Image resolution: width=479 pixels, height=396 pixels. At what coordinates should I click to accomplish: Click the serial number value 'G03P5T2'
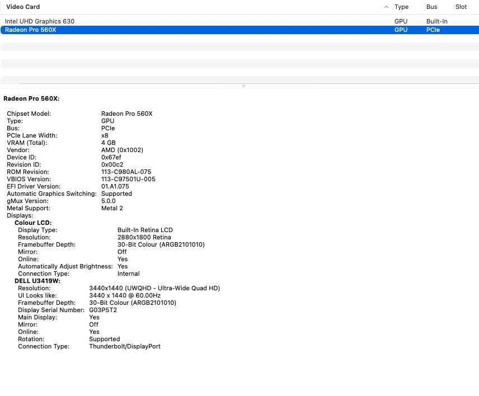[103, 310]
